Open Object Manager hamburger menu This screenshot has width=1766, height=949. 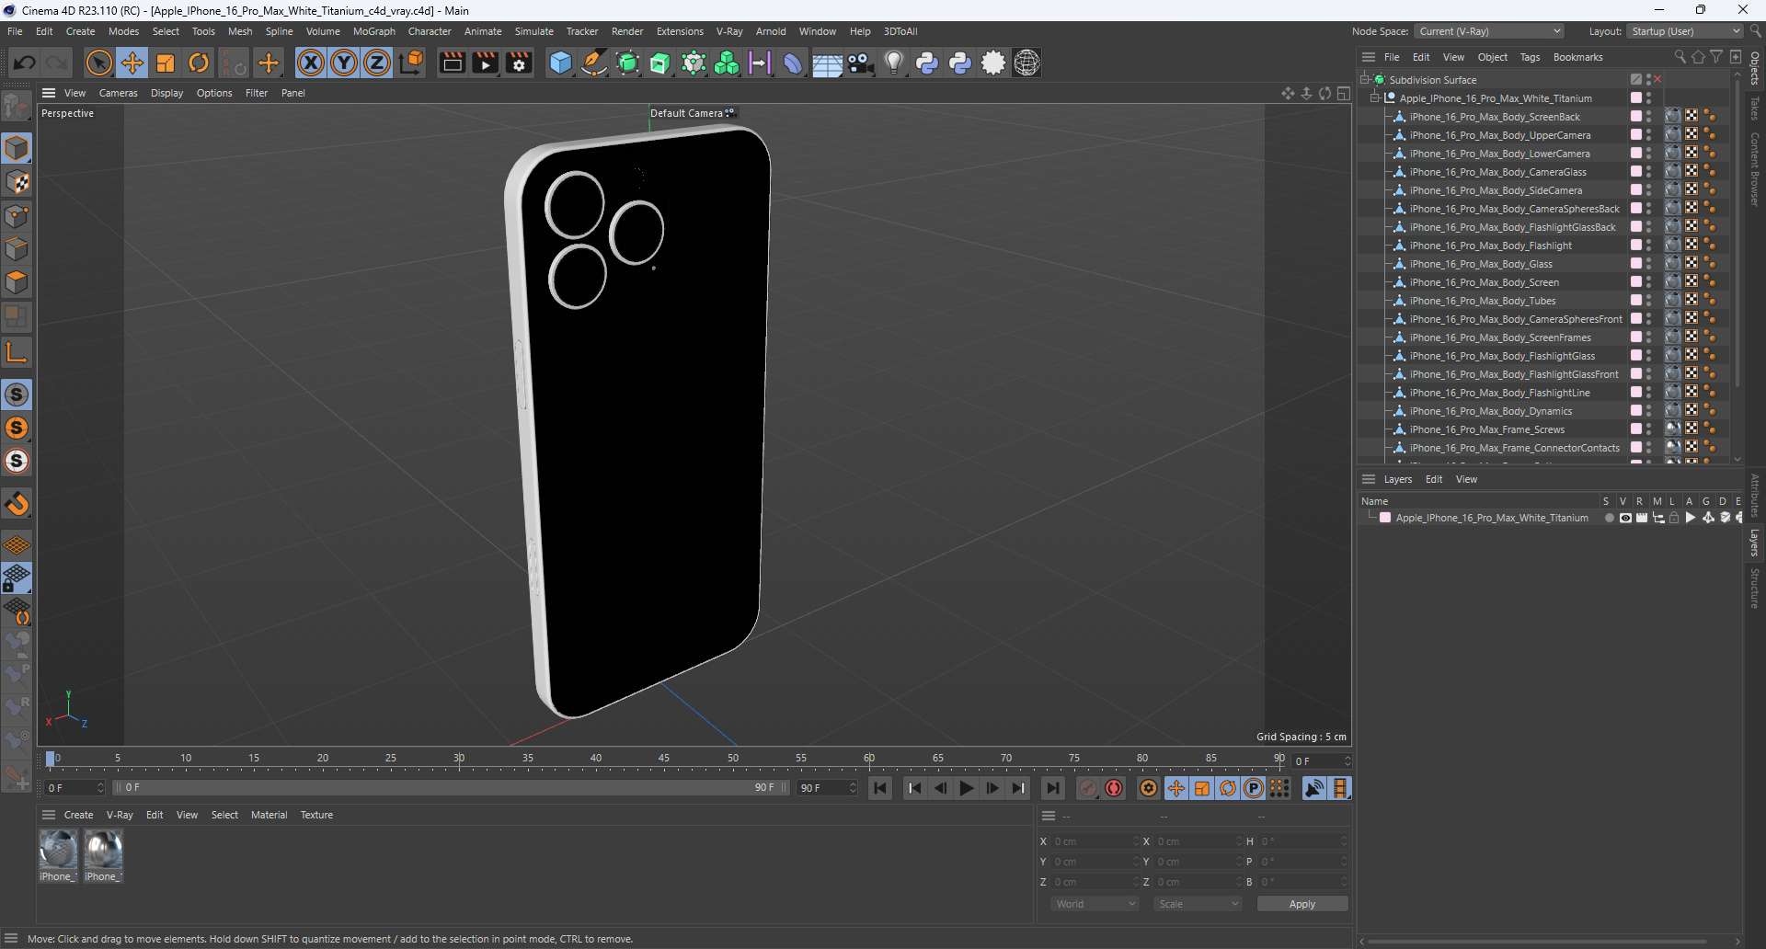(1369, 57)
